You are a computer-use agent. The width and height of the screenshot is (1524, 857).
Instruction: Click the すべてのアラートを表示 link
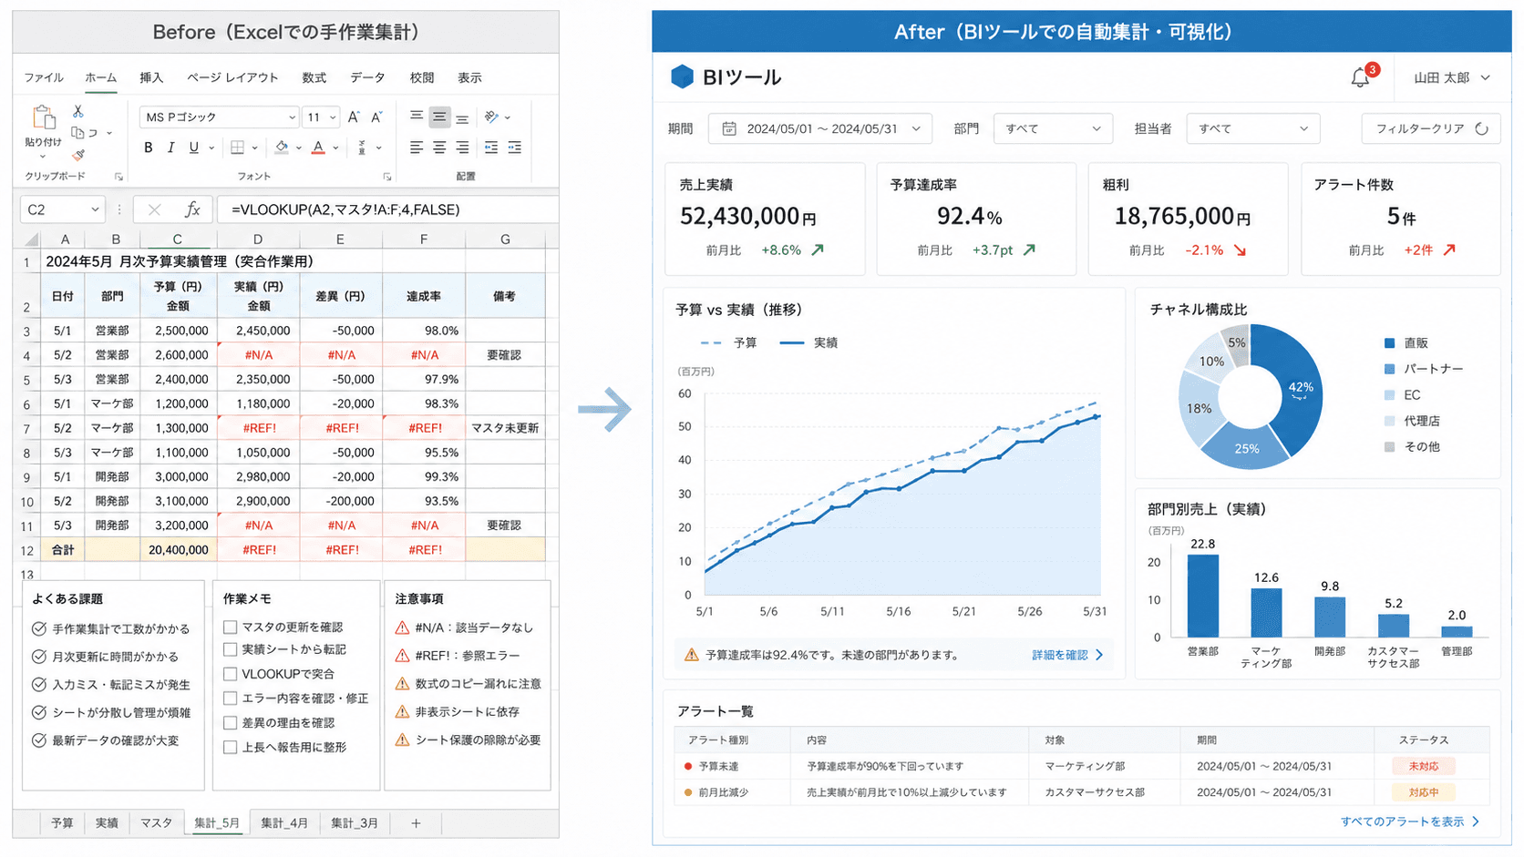click(1409, 821)
